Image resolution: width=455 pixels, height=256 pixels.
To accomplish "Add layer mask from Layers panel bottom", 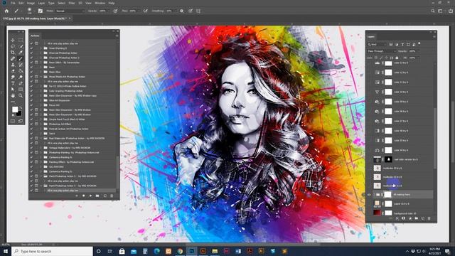I will [403, 218].
